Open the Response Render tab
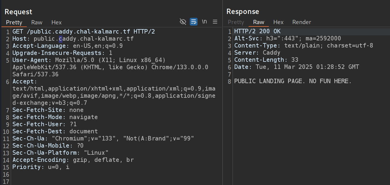This screenshot has height=185, width=390. pos(301,22)
